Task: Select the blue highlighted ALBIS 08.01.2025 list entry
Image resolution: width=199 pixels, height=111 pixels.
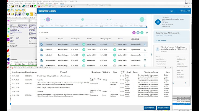Action: point(182,104)
